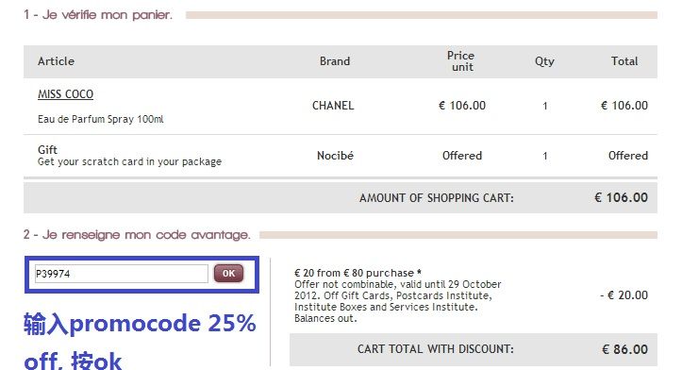Click the '€ 20 from € 80 purchase' offer
Screen dimensions: 682x370
tap(358, 273)
